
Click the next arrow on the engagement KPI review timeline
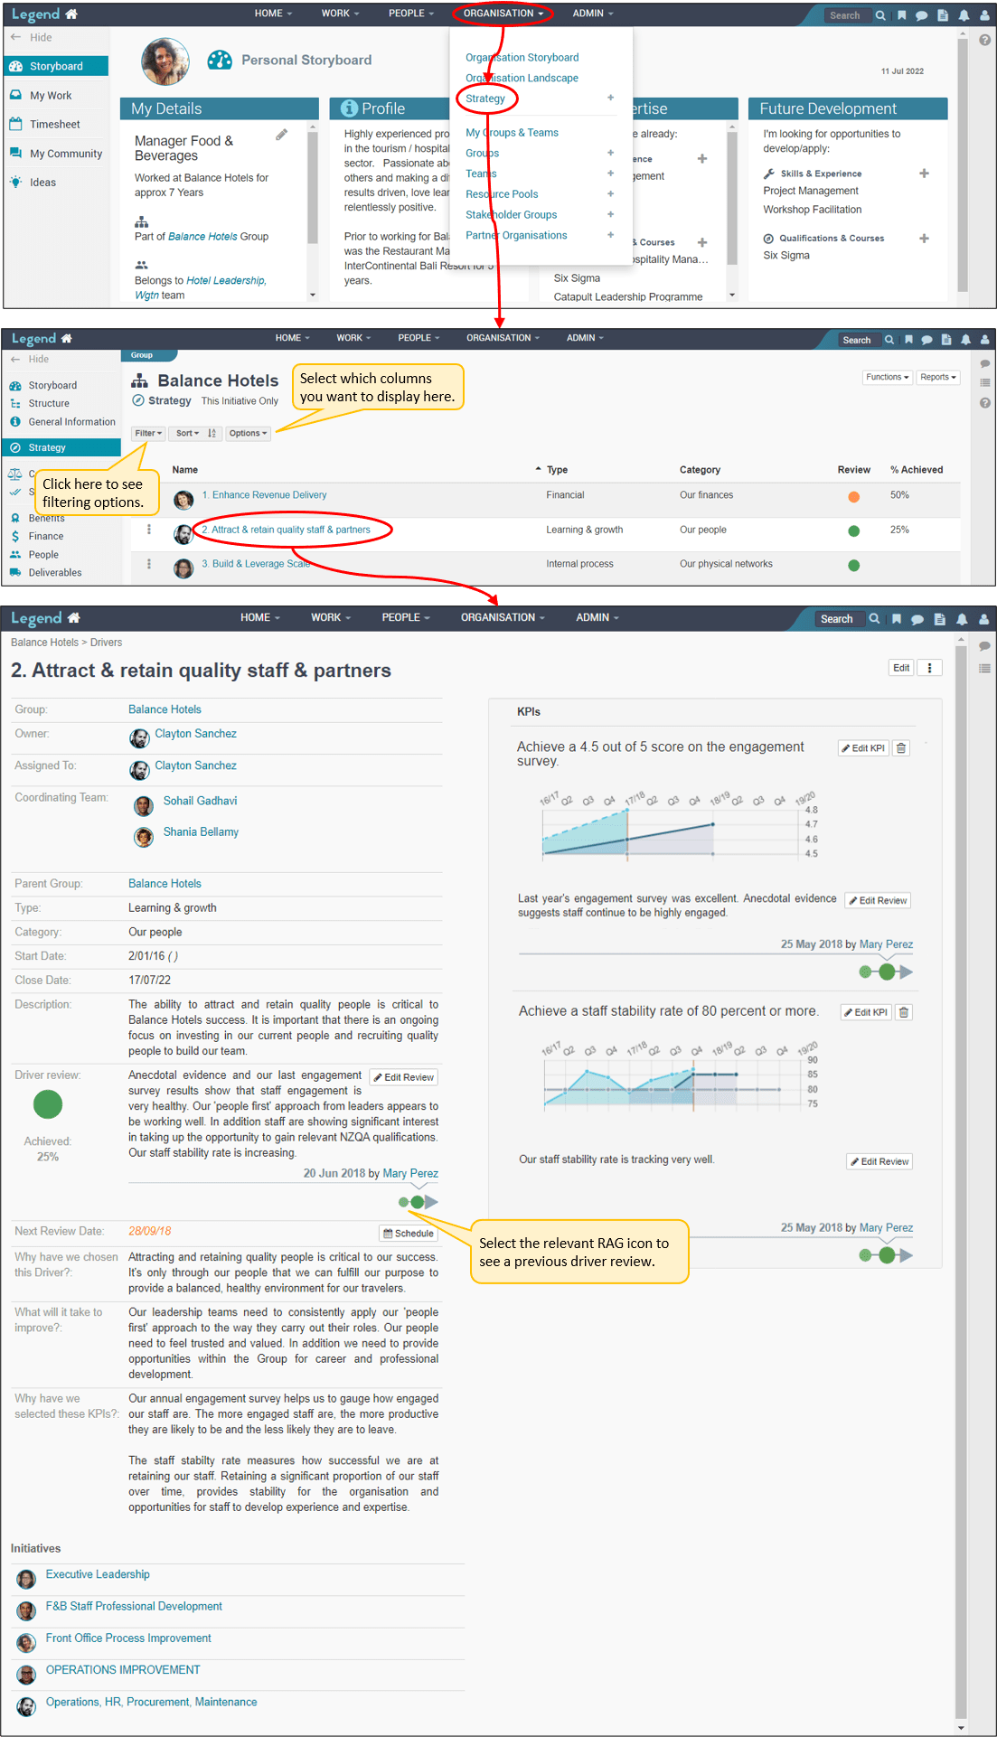tap(907, 972)
